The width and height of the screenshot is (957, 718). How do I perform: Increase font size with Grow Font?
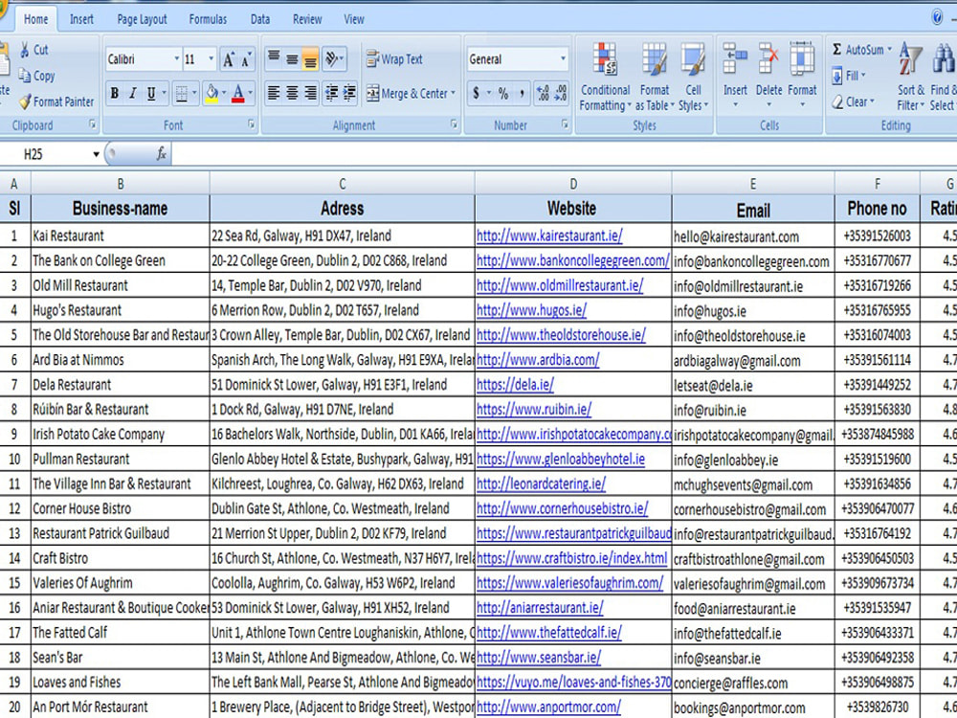(x=229, y=59)
